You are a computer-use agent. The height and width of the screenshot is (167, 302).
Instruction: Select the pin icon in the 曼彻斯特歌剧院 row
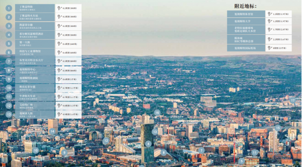[x=59, y=79]
